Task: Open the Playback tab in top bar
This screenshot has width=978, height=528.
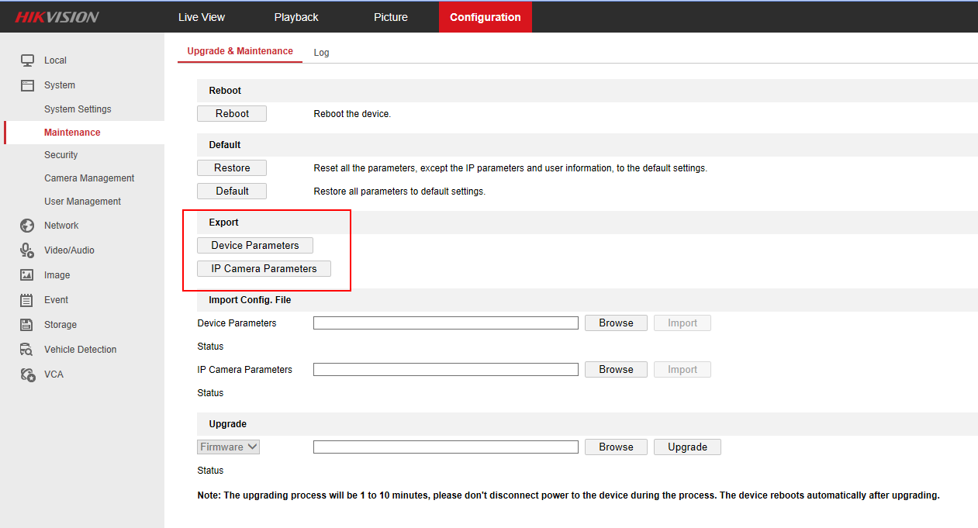Action: click(296, 17)
